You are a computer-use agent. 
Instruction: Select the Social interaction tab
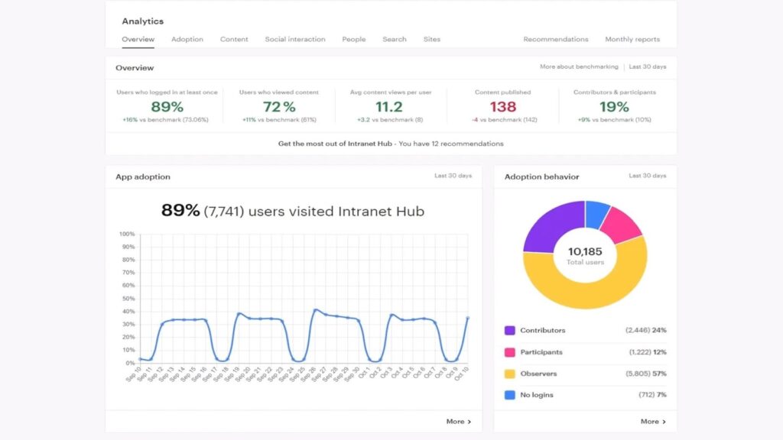pos(294,39)
